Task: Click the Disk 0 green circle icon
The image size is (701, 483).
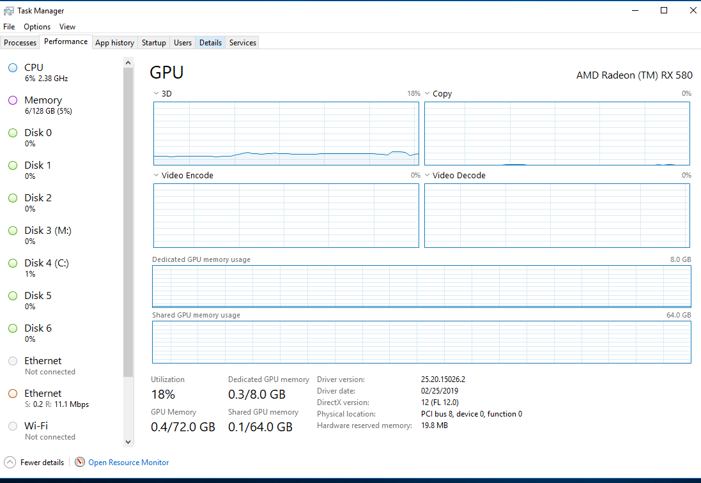Action: click(13, 133)
